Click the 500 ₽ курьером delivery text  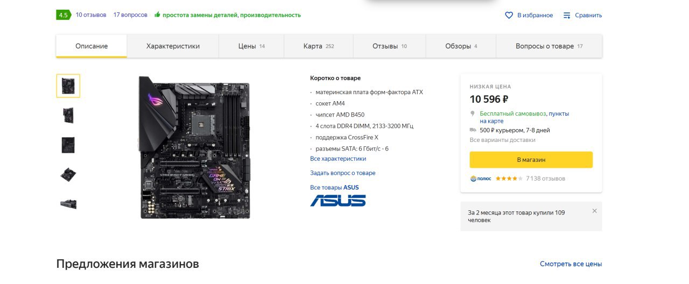(515, 130)
